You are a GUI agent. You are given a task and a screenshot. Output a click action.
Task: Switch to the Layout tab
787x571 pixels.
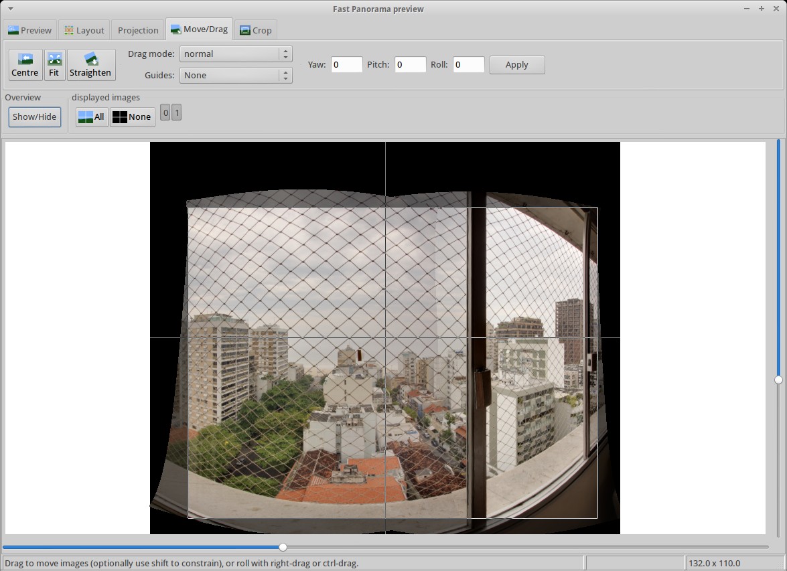coord(84,30)
